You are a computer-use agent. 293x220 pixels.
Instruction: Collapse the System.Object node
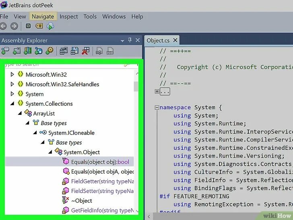50,152
